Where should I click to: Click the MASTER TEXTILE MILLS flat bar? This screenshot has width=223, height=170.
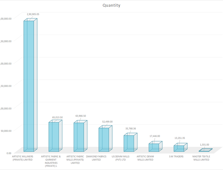tap(206, 150)
